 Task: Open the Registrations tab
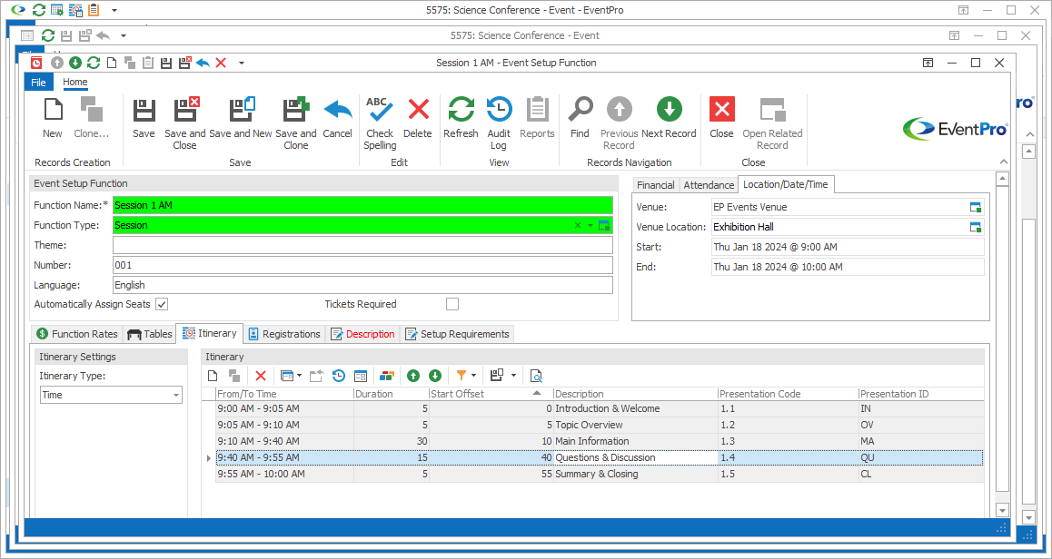pyautogui.click(x=284, y=334)
